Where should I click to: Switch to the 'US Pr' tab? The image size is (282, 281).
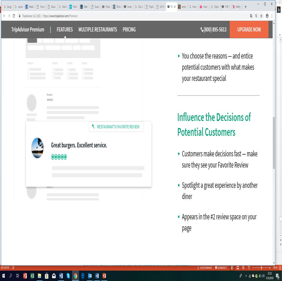coord(161,7)
